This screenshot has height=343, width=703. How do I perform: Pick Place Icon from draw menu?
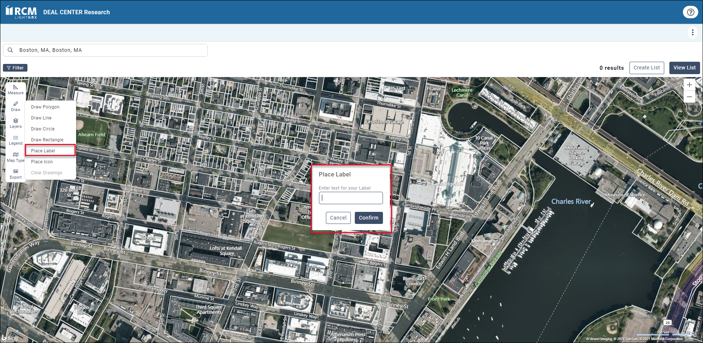tap(42, 162)
